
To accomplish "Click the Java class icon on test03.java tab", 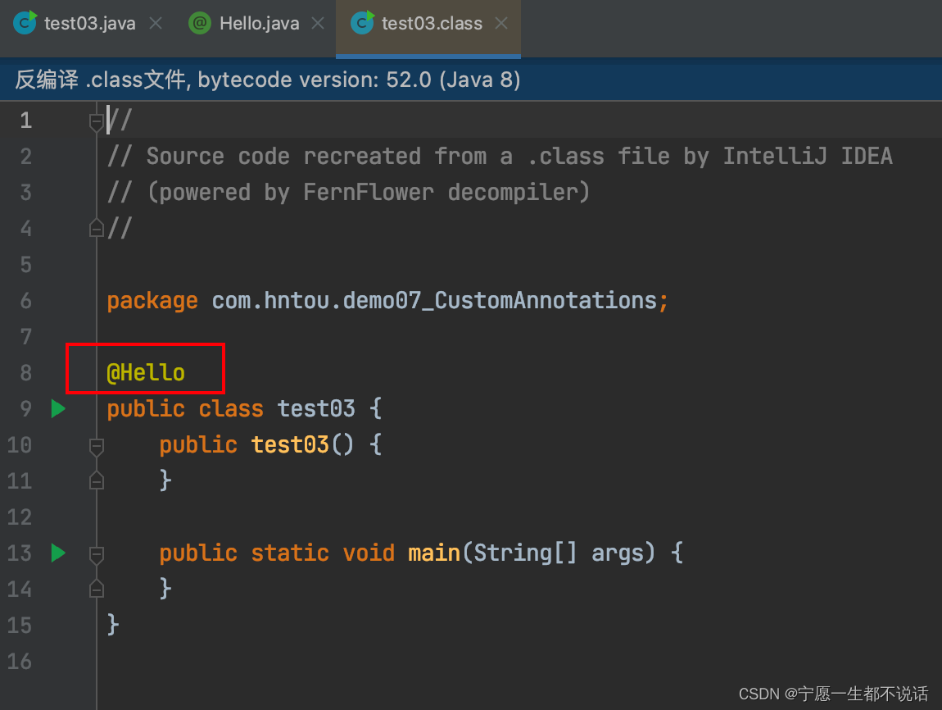I will [25, 23].
